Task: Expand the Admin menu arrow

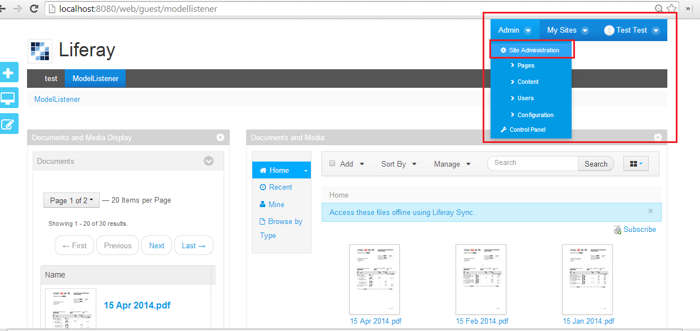Action: 528,30
